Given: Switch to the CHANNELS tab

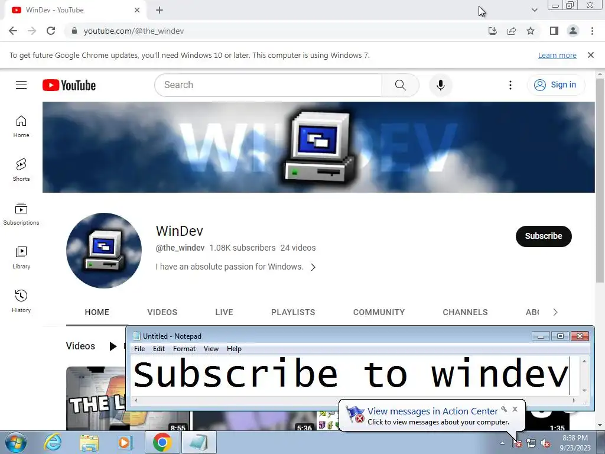Looking at the screenshot, I should [465, 312].
